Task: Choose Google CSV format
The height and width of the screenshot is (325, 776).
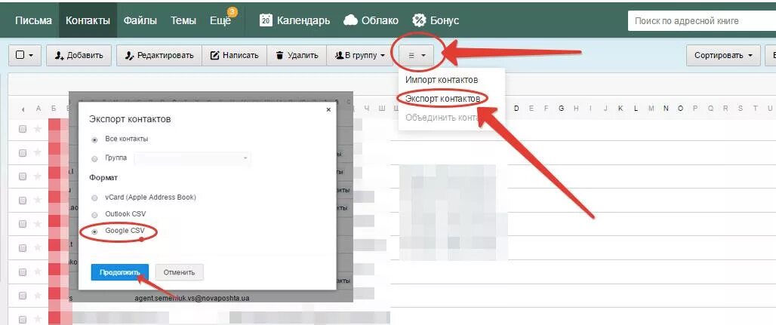Action: (x=94, y=231)
